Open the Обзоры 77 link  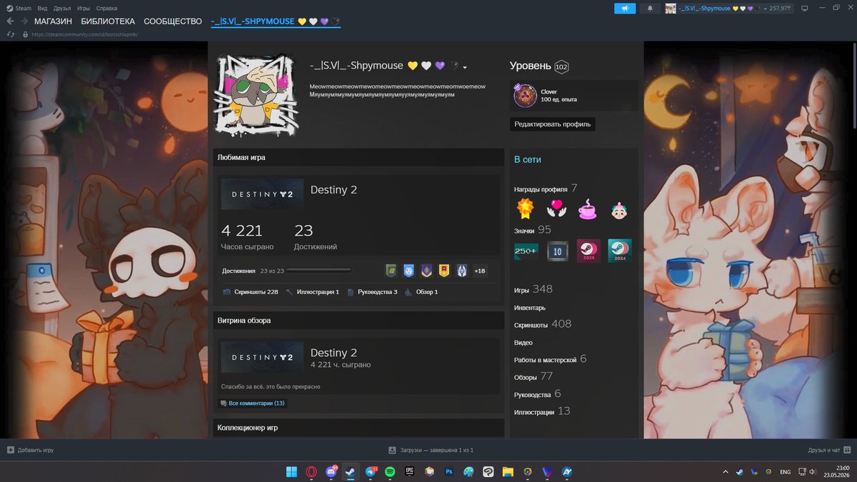pyautogui.click(x=533, y=376)
